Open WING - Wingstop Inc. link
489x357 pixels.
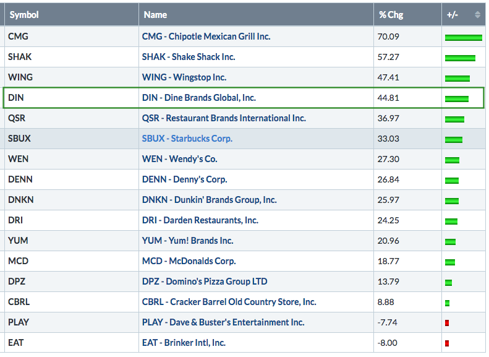[184, 77]
